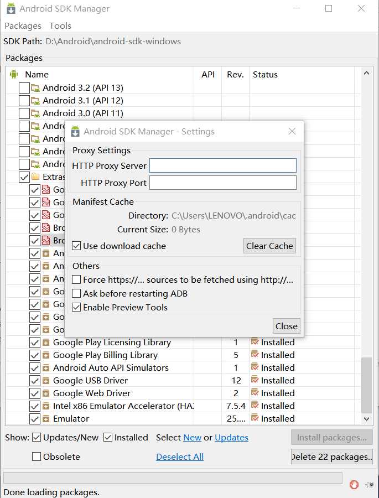
Task: Tick the Obsolete filter checkbox
Action: [37, 456]
